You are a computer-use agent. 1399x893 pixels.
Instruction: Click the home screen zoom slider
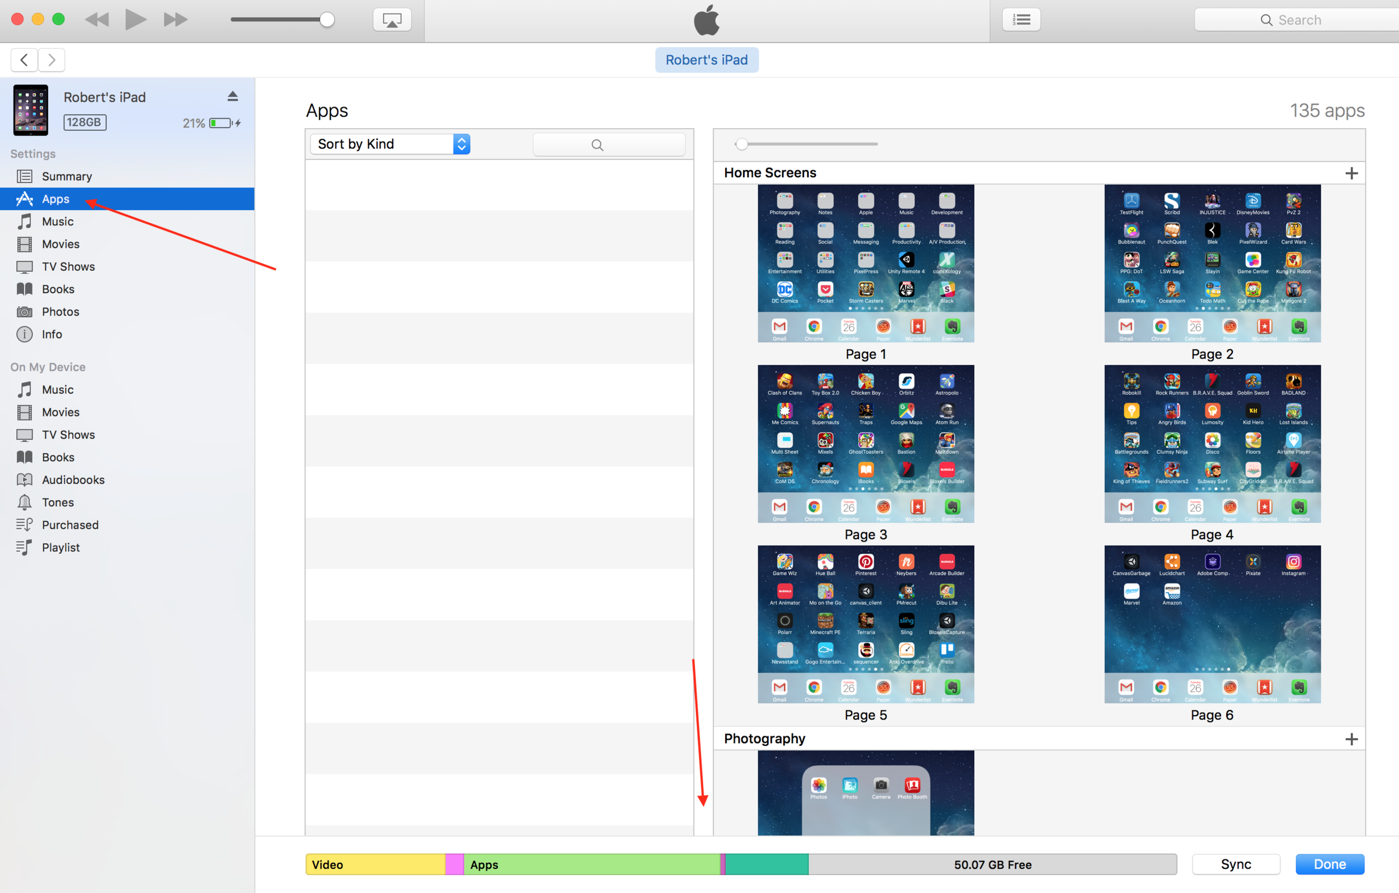pyautogui.click(x=808, y=144)
